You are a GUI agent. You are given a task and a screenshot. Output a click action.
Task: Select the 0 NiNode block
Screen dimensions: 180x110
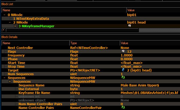coord(15,15)
